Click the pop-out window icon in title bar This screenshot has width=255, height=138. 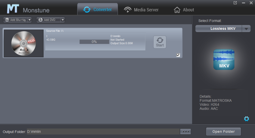(x=235, y=3)
